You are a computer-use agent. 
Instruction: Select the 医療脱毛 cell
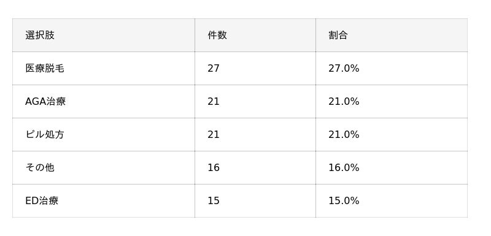[x=104, y=68]
